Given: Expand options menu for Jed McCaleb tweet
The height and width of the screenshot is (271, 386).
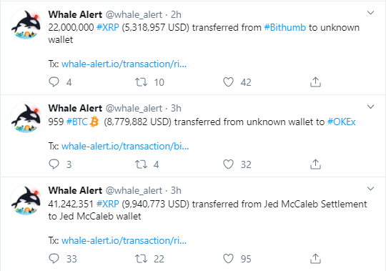Looking at the screenshot, I should click(x=370, y=189).
